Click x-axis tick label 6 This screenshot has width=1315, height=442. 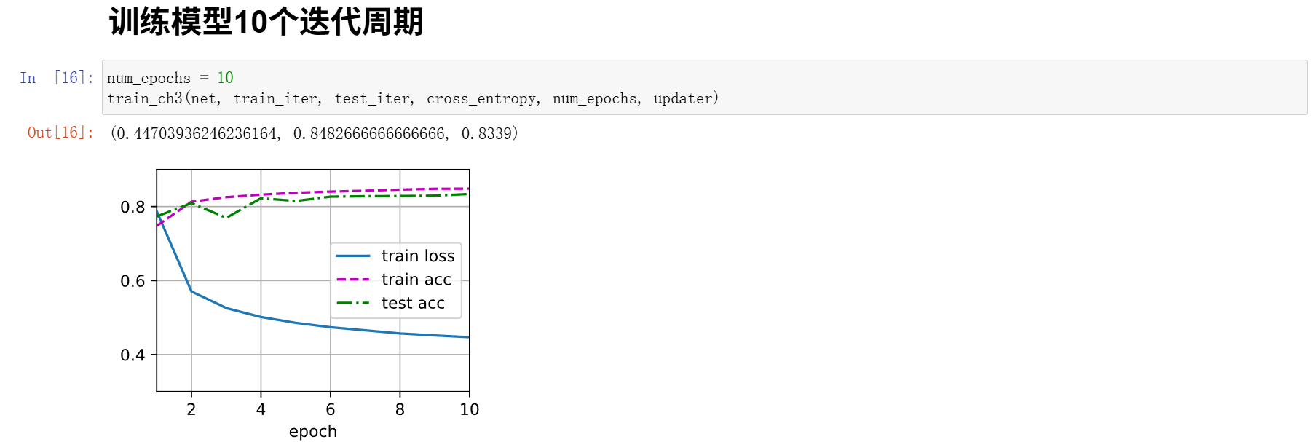pos(331,409)
